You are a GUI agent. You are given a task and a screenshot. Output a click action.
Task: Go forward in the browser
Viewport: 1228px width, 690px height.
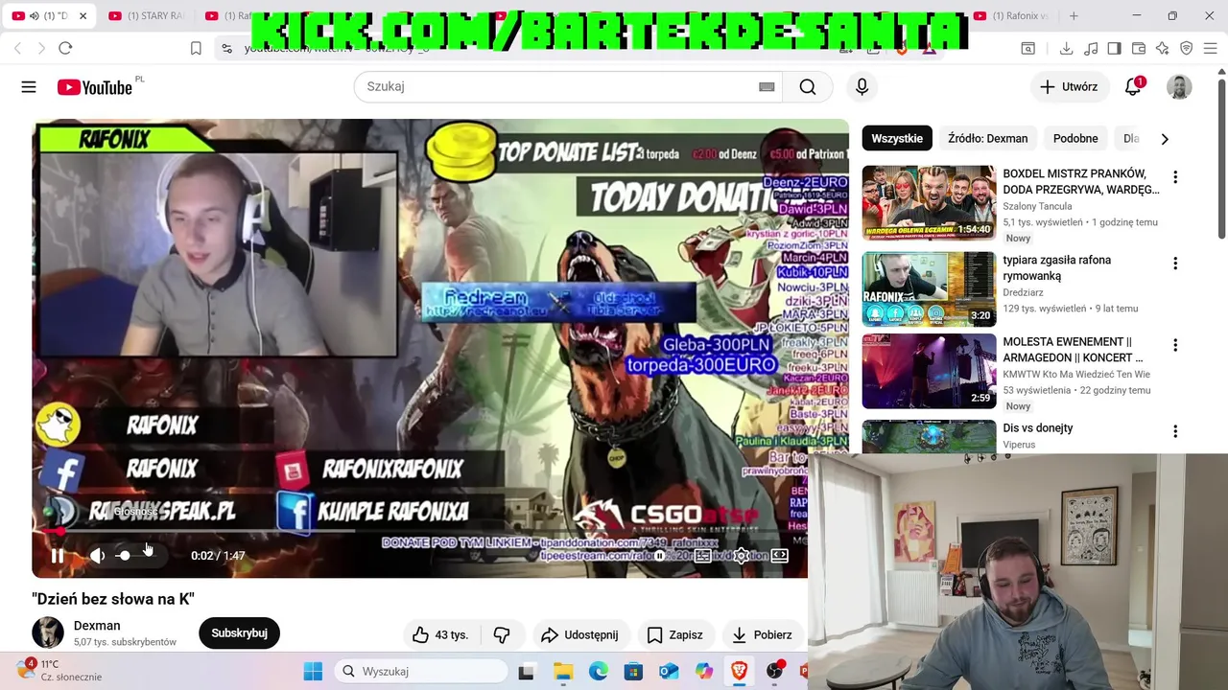click(41, 48)
